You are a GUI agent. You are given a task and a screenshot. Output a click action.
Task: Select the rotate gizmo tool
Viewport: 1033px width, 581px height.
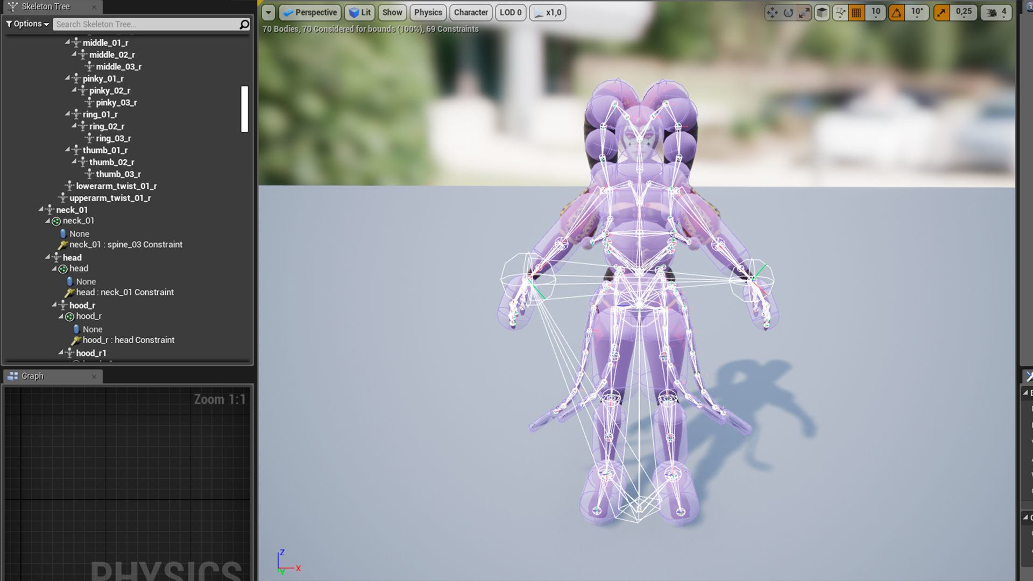click(788, 12)
